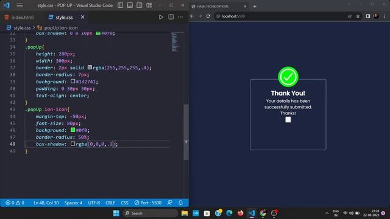Open the rgba(0,0,0,.2) box-shadow swatch
Screen dimensions: 390x219
(73, 144)
